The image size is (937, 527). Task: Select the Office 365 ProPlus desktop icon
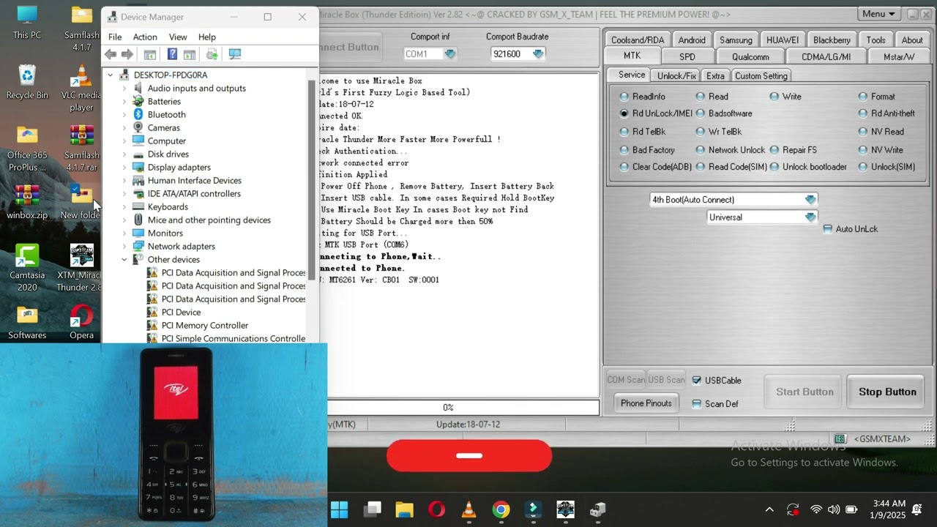click(x=27, y=149)
